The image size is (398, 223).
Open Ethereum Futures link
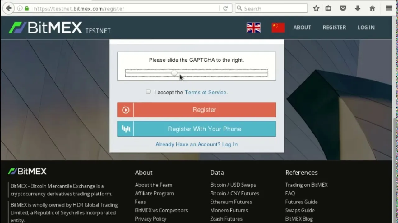[x=231, y=202]
